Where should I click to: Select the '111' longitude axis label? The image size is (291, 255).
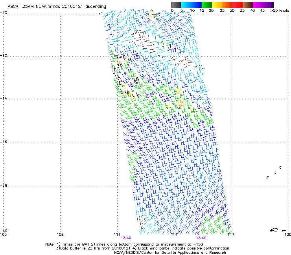pyautogui.click(x=117, y=235)
